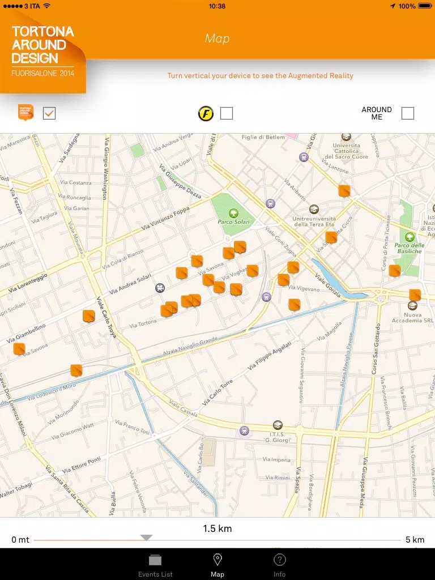Screen dimensions: 435x580
Task: Tap the battery indicator in status bar
Action: tap(425, 6)
